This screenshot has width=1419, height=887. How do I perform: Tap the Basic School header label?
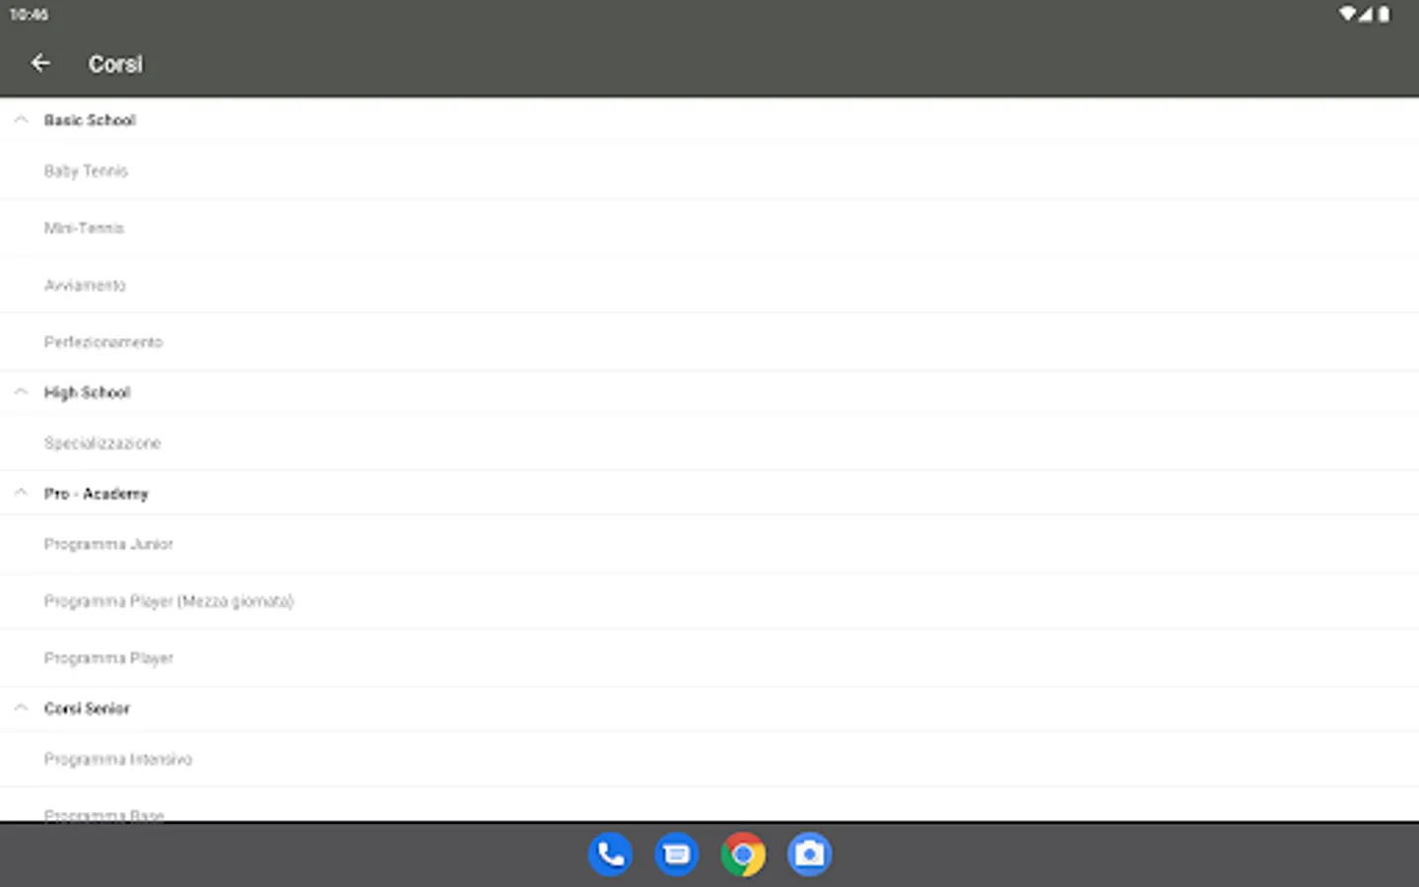(x=90, y=120)
